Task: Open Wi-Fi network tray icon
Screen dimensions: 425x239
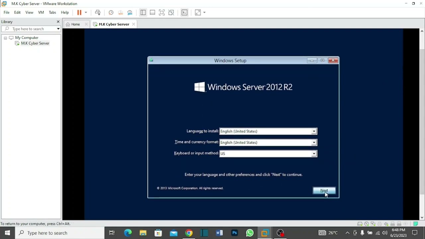Action: [x=378, y=233]
